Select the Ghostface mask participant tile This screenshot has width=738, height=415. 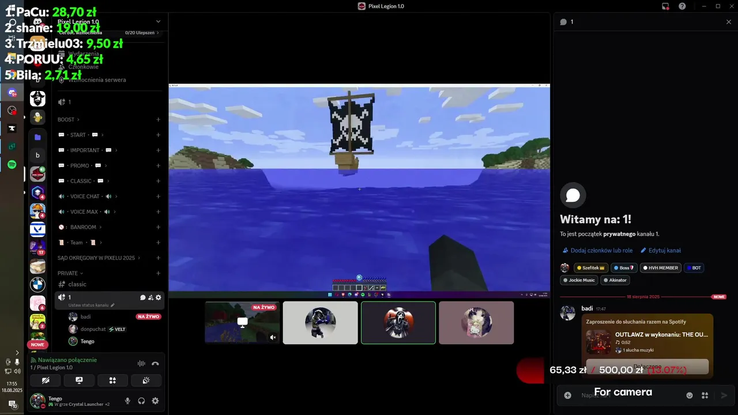coord(398,323)
